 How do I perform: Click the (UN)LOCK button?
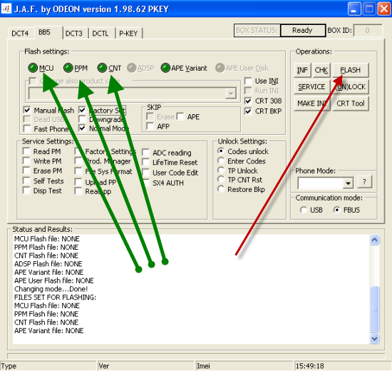[x=351, y=87]
